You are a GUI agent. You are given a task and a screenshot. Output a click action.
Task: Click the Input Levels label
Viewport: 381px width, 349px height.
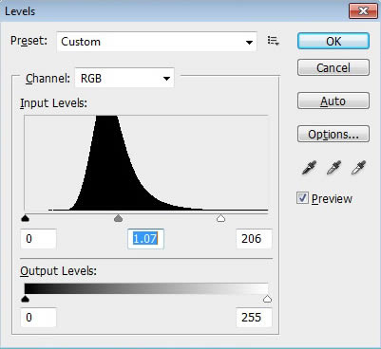point(53,103)
